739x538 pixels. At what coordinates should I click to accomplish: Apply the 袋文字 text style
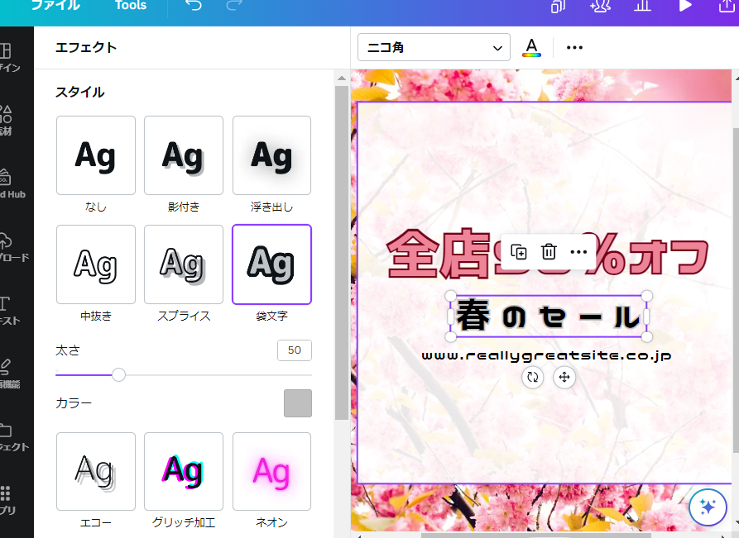pyautogui.click(x=271, y=264)
